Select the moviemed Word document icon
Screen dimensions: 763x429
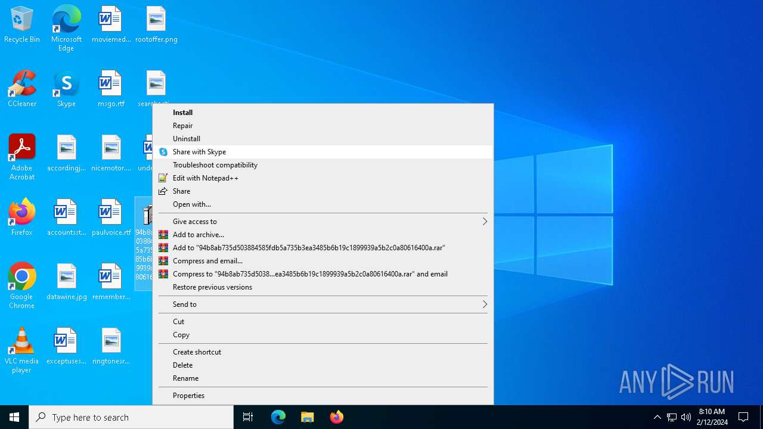[111, 25]
